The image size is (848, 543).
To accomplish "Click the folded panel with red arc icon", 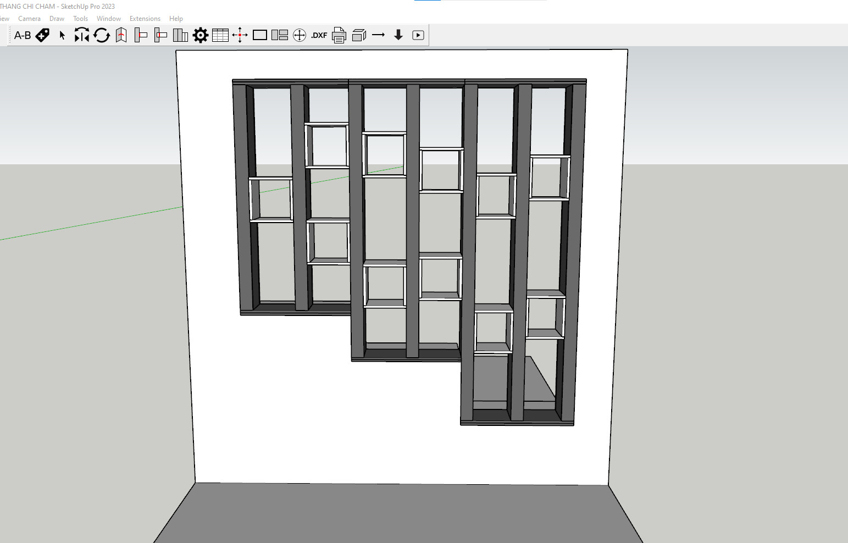I will [x=121, y=35].
